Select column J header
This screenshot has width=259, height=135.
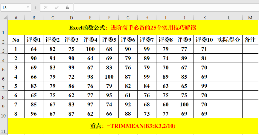coord(184,18)
